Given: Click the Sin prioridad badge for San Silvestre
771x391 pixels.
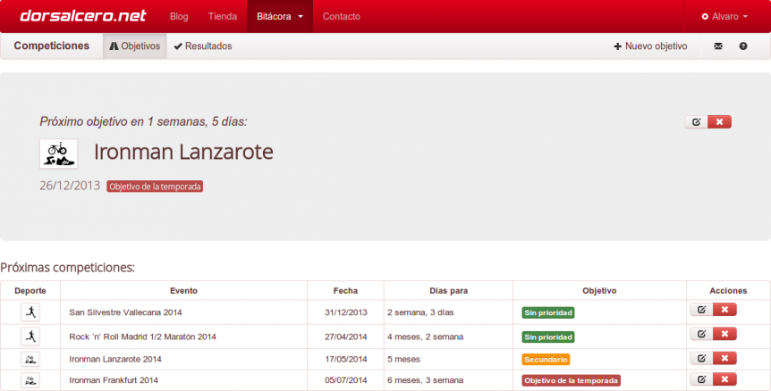Looking at the screenshot, I should click(548, 312).
